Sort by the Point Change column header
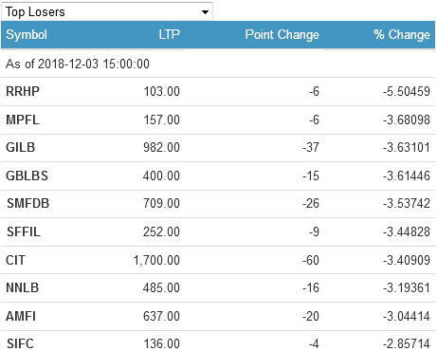This screenshot has height=351, width=437. tap(282, 34)
